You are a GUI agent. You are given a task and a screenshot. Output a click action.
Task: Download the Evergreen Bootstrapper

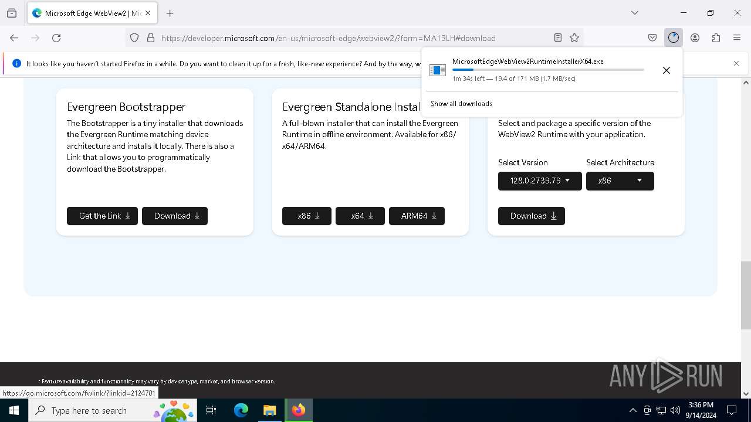[175, 216]
